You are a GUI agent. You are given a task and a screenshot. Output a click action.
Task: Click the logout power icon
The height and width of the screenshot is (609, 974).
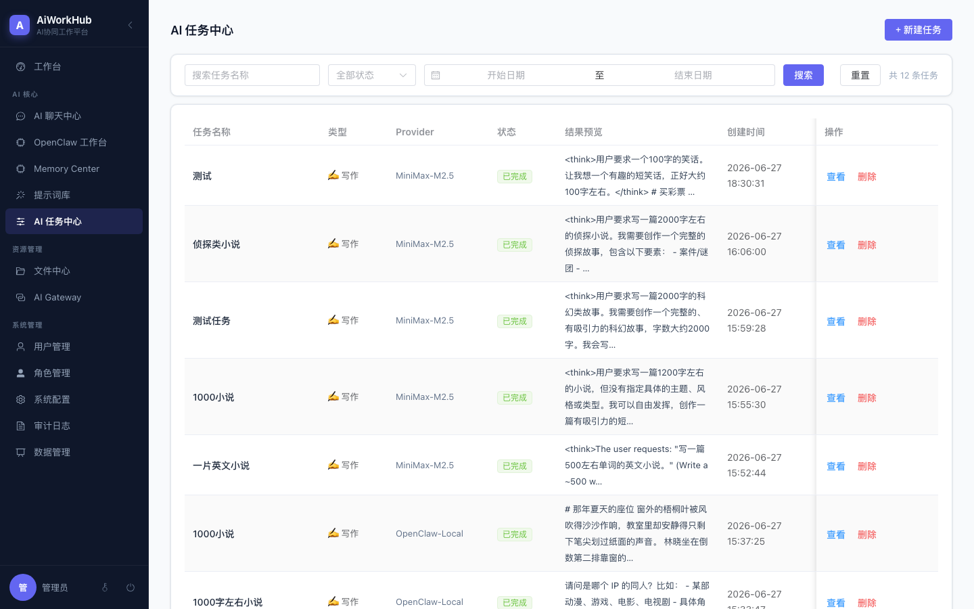coord(131,587)
